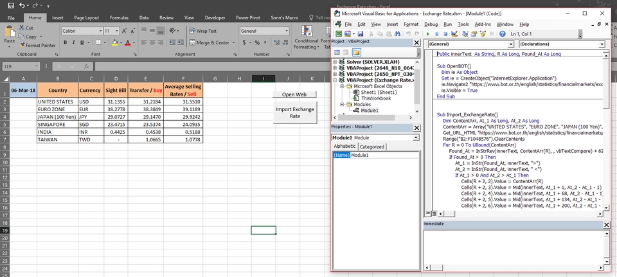Toggle Bold formatting in Excel ribbon
The image size is (617, 277).
tap(65, 42)
